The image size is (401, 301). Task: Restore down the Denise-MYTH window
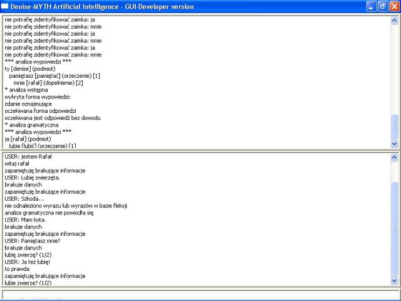tap(383, 6)
